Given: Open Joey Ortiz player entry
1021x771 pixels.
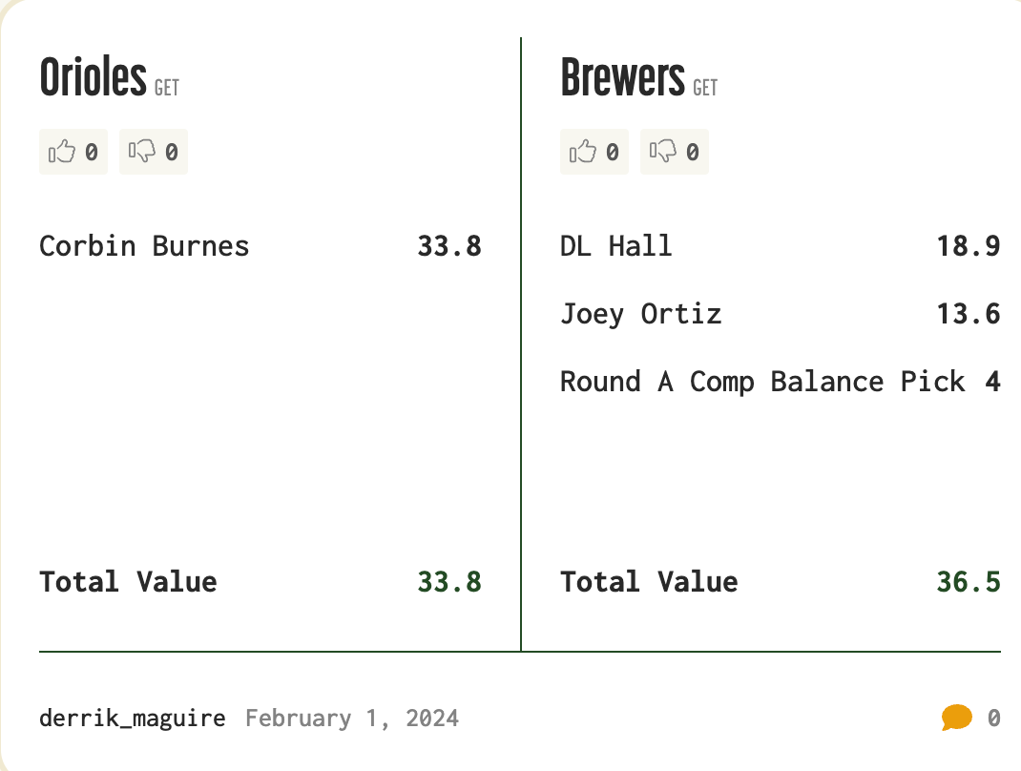Looking at the screenshot, I should [640, 314].
